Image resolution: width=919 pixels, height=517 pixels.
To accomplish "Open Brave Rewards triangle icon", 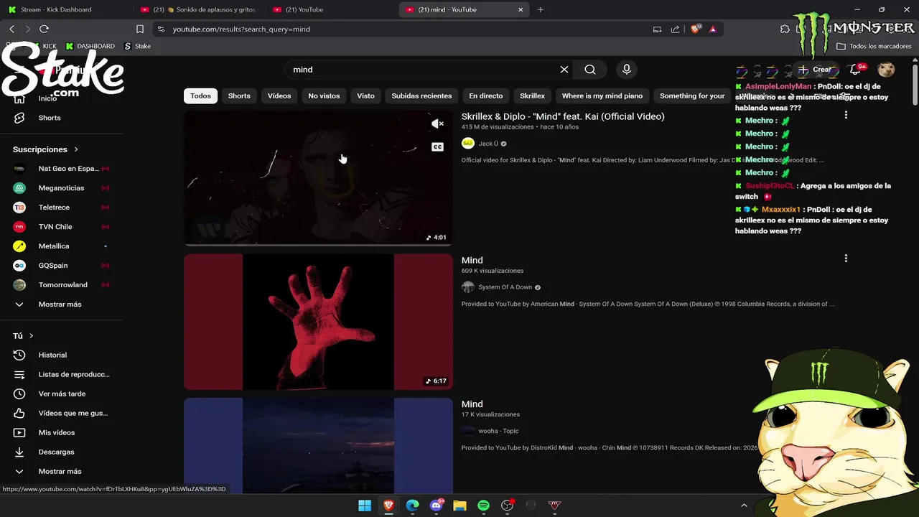I will click(x=712, y=29).
